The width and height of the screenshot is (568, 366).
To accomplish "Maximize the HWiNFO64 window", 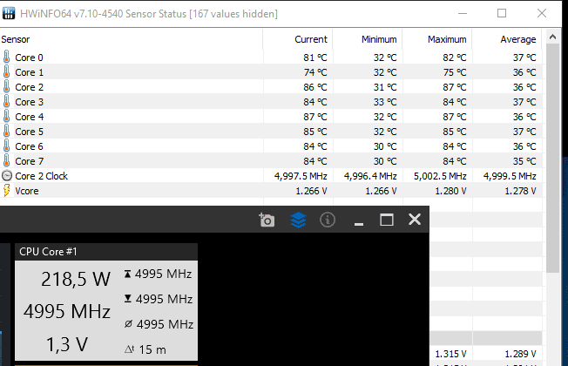I will [x=502, y=13].
